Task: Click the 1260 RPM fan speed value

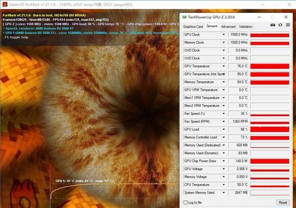Action: [238, 121]
